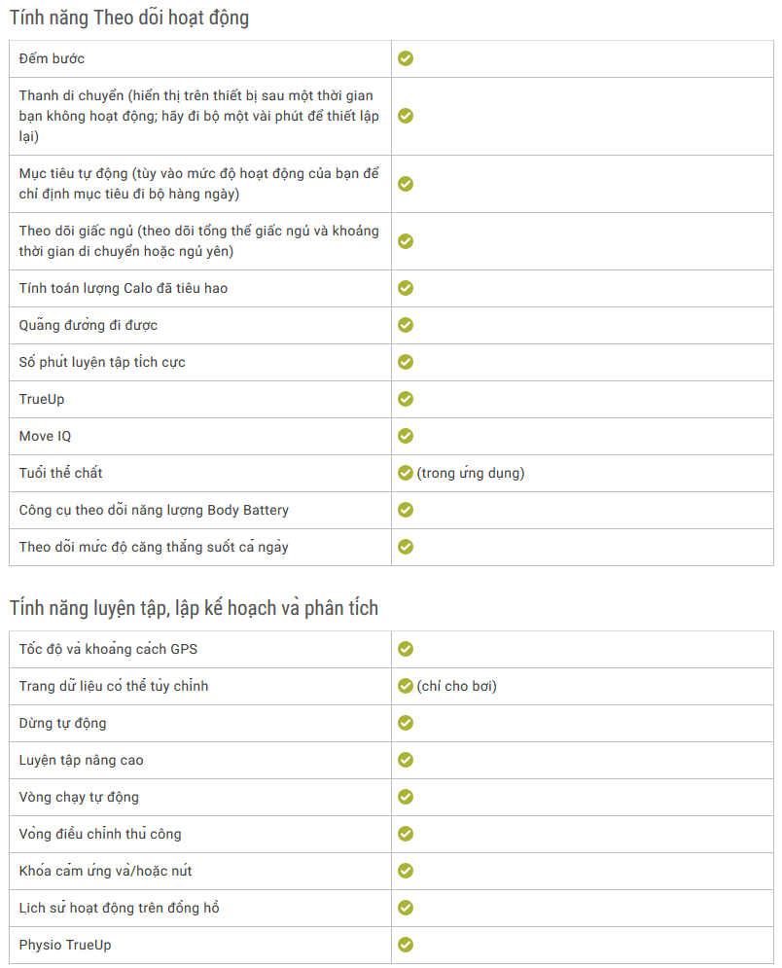Select the Khóa cảm ứng và/hoặc nút label

pos(106,871)
